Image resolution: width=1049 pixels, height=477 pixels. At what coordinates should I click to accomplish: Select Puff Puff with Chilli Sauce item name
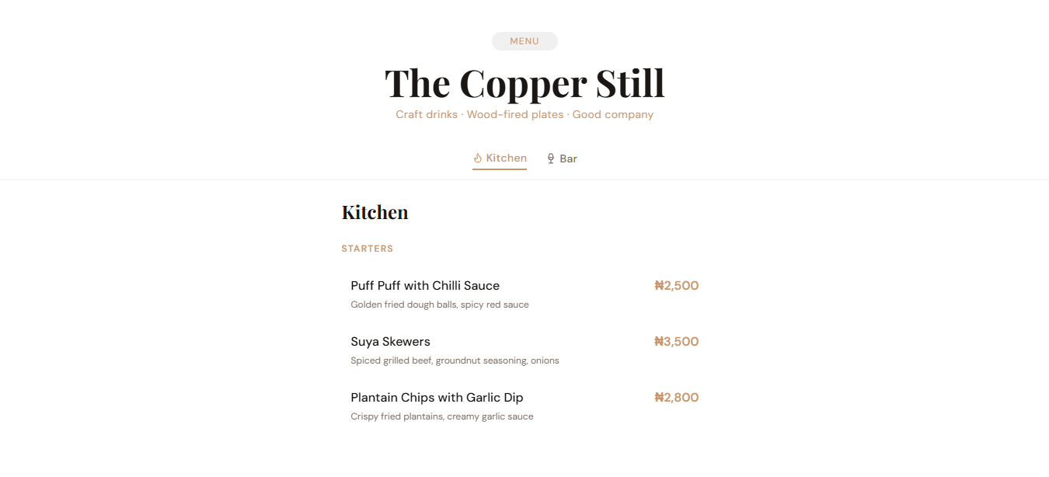tap(425, 286)
